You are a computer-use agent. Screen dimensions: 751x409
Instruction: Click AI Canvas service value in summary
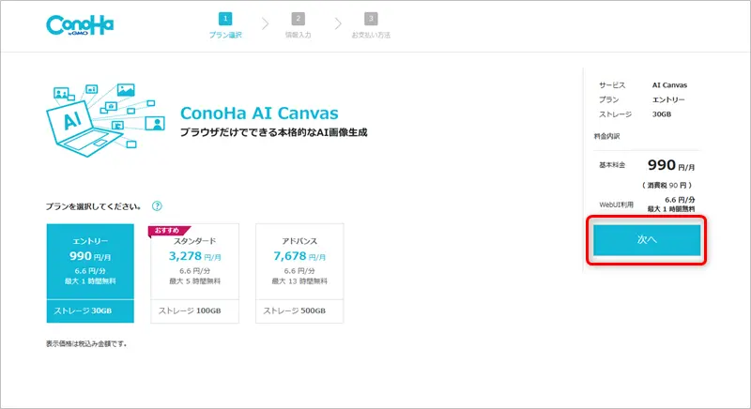[x=669, y=85]
